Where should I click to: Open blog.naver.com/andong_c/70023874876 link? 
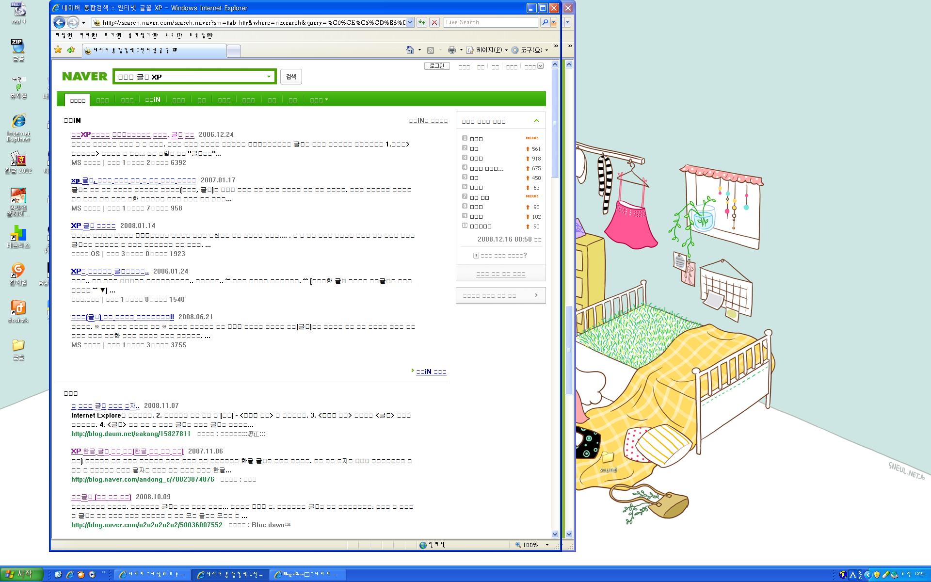[x=143, y=479]
